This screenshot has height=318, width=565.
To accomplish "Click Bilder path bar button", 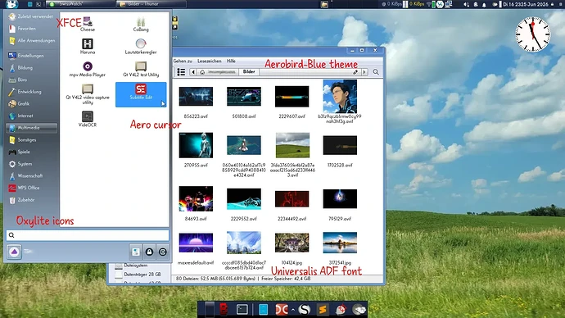I will point(249,72).
